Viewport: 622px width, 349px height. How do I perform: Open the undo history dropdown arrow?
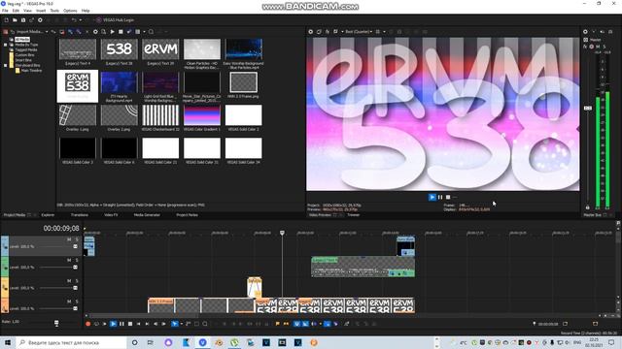pos(80,19)
